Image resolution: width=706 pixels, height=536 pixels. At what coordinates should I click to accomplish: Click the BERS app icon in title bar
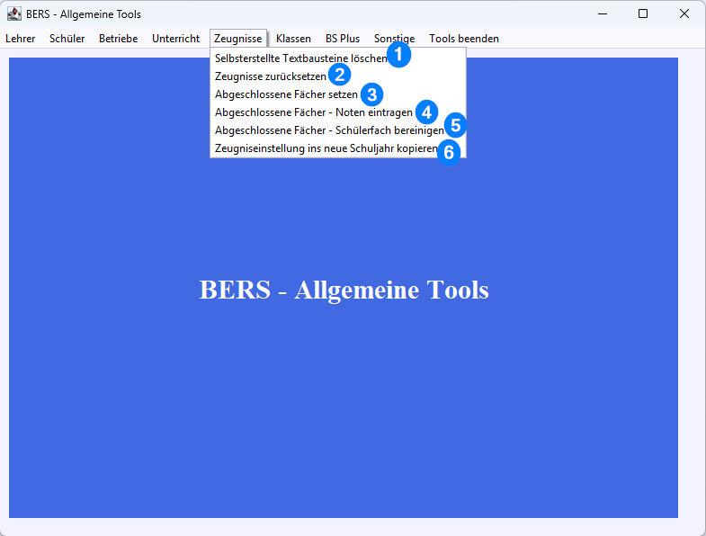(x=13, y=13)
